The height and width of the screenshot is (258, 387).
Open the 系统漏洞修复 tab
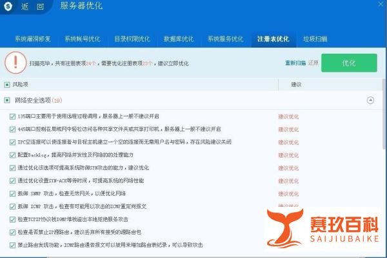point(33,39)
